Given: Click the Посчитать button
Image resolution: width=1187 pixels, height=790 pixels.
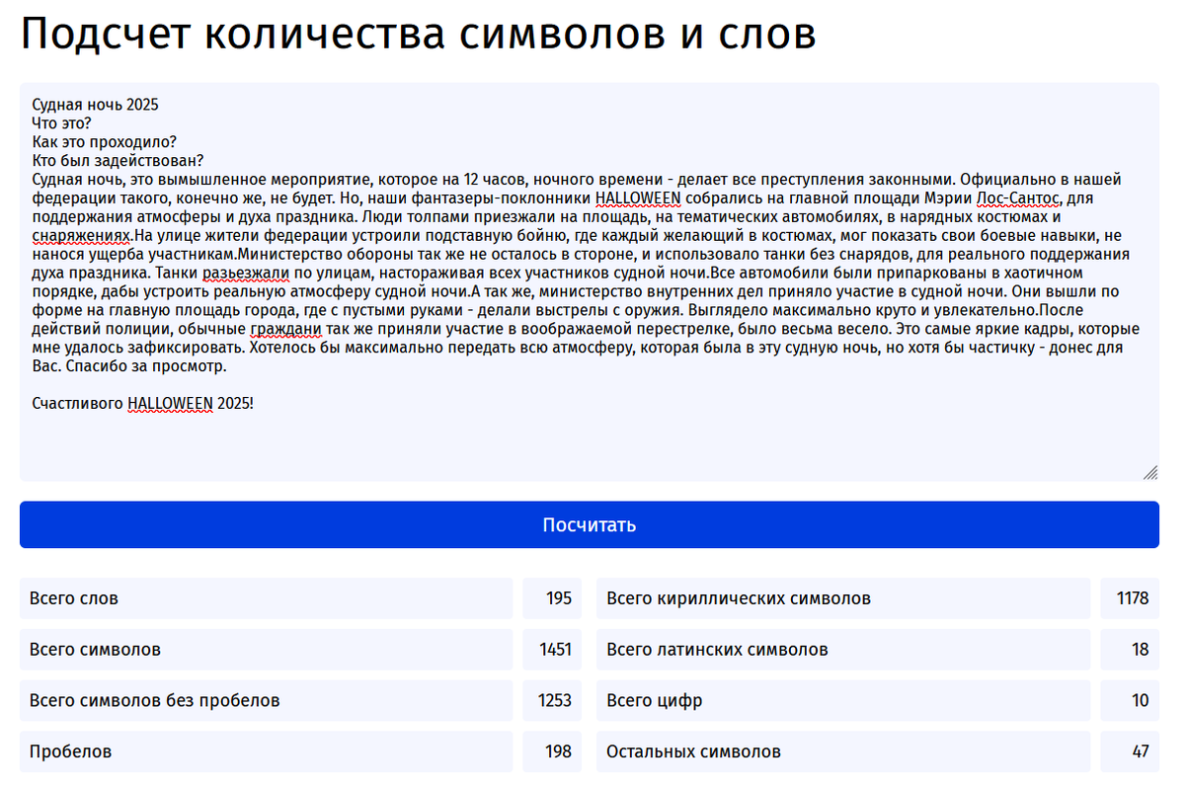Looking at the screenshot, I should point(589,524).
